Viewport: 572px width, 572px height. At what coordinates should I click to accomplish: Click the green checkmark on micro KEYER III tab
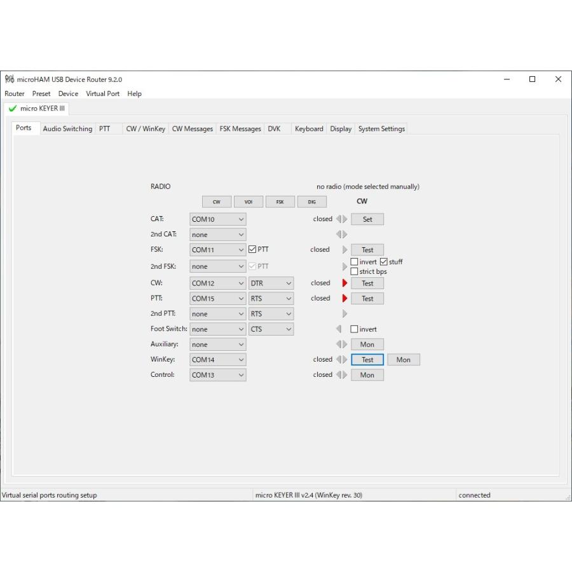coord(13,109)
